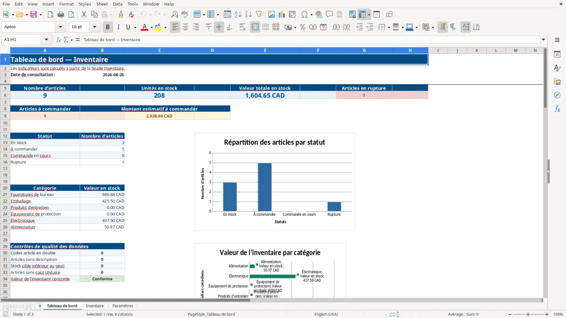This screenshot has width=566, height=318.
Task: Switch to the Paramètres sheet tab
Action: pos(123,306)
